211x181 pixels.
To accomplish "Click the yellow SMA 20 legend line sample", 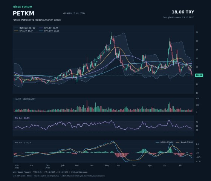I will pyautogui.click(x=16, y=31).
